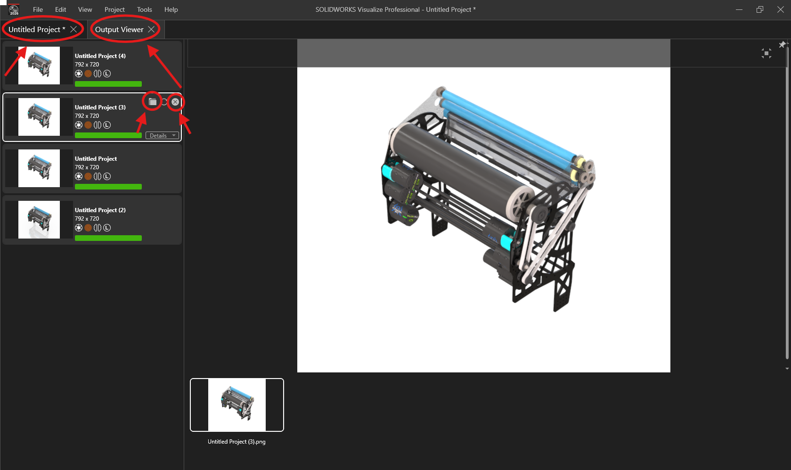Click '792 x 720' under Untitled Project (3)
This screenshot has width=791, height=470.
tap(87, 116)
